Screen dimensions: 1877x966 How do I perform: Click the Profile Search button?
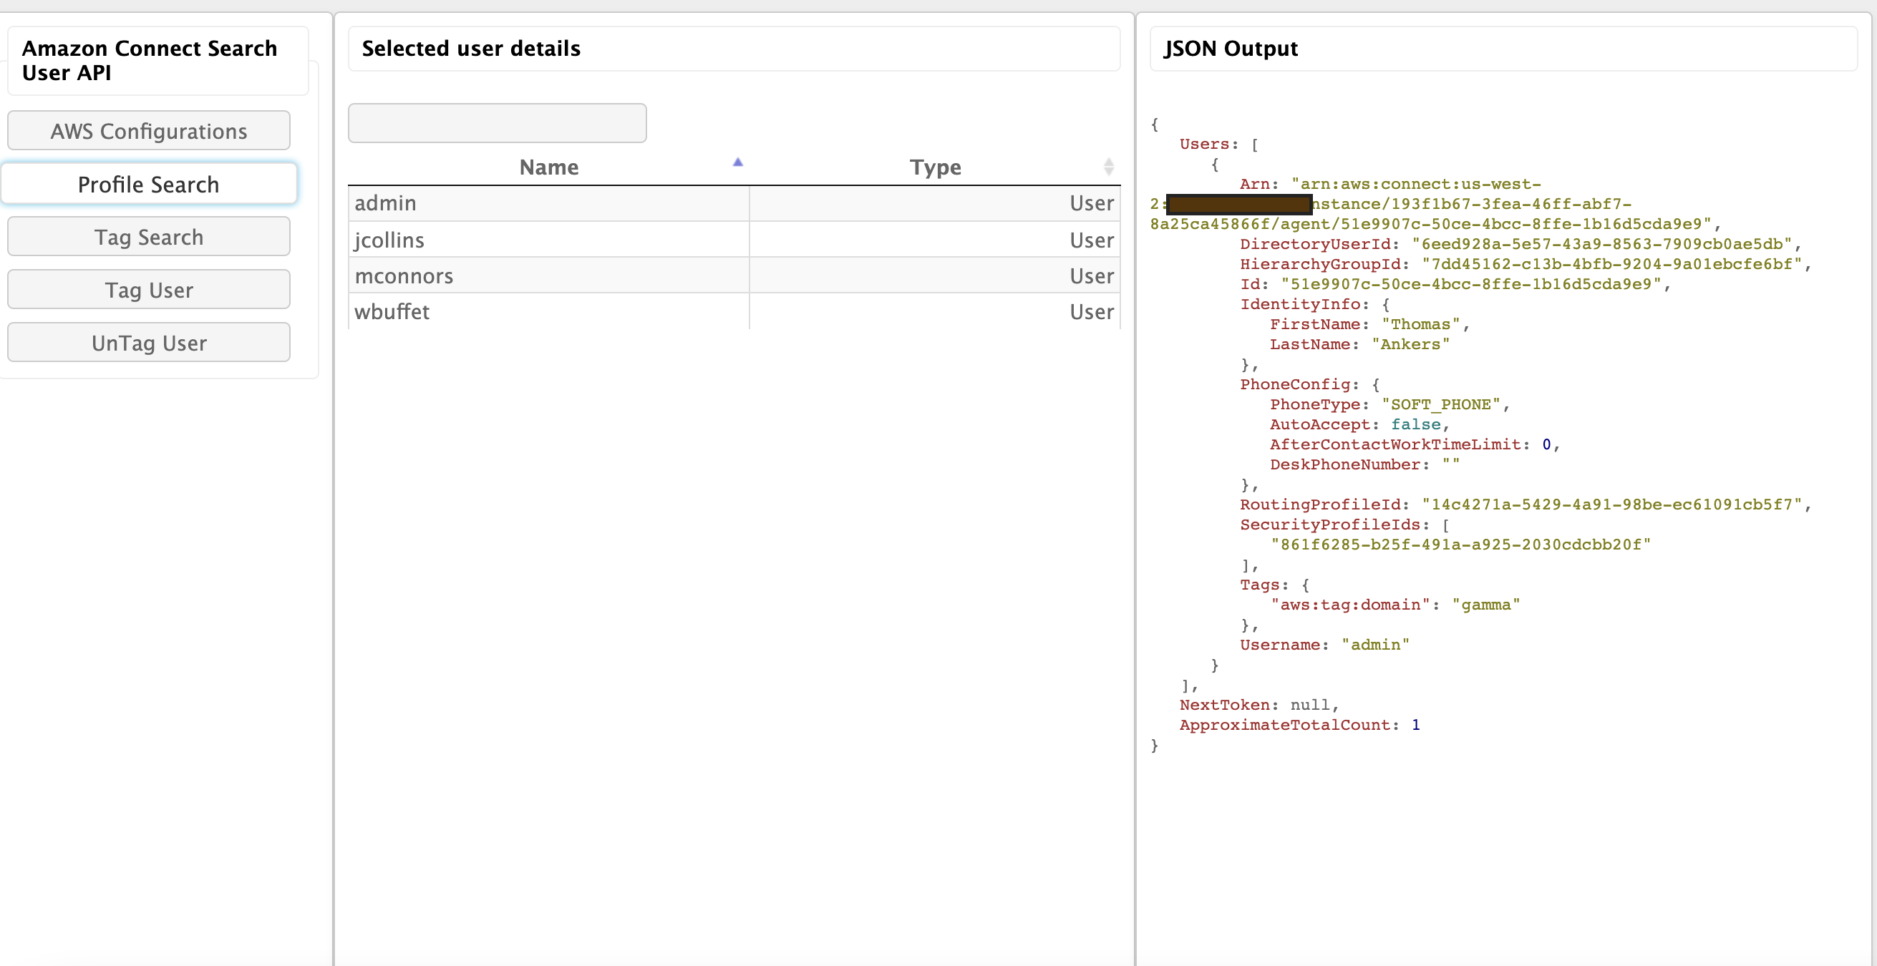tap(149, 185)
